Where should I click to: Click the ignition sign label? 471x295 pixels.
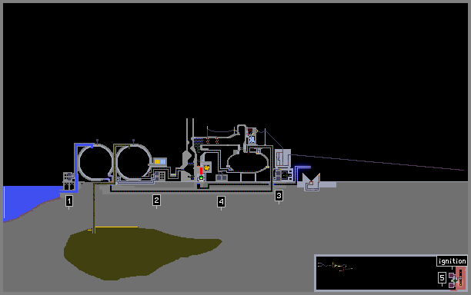452,261
